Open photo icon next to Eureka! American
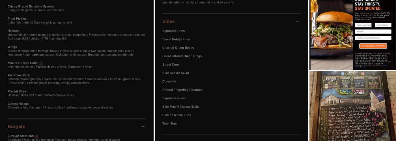The height and width of the screenshot is (141, 396). click(37, 136)
